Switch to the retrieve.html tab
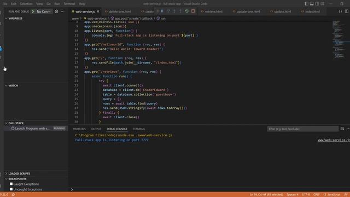350x197 pixels. (214, 11)
